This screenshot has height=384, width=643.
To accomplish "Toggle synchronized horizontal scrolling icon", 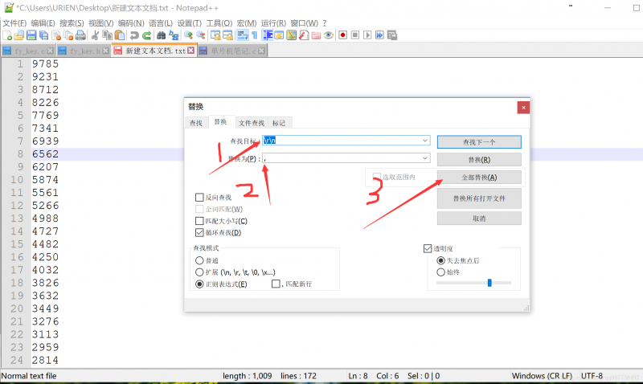I will coord(228,35).
